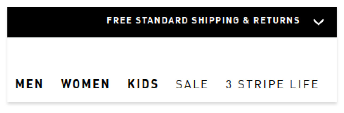Go to the KIDS category
Image resolution: width=344 pixels, height=113 pixels.
[x=143, y=84]
